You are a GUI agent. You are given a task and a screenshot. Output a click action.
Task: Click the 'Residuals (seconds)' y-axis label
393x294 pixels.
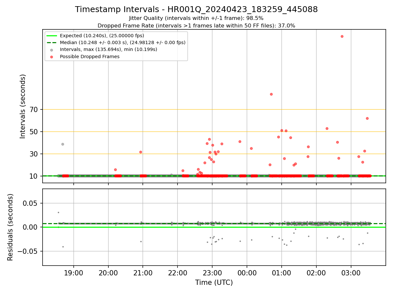pyautogui.click(x=10, y=227)
